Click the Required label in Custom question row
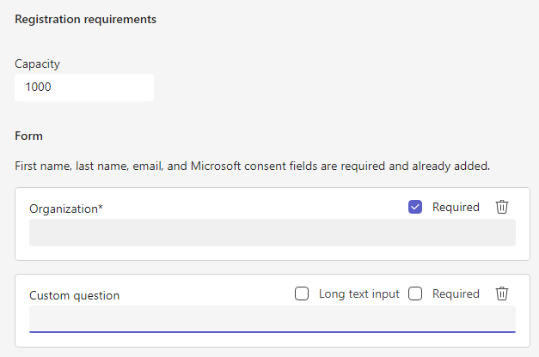 pos(456,293)
